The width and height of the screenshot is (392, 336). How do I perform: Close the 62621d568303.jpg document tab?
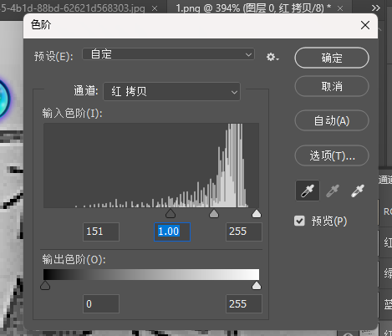pos(155,8)
